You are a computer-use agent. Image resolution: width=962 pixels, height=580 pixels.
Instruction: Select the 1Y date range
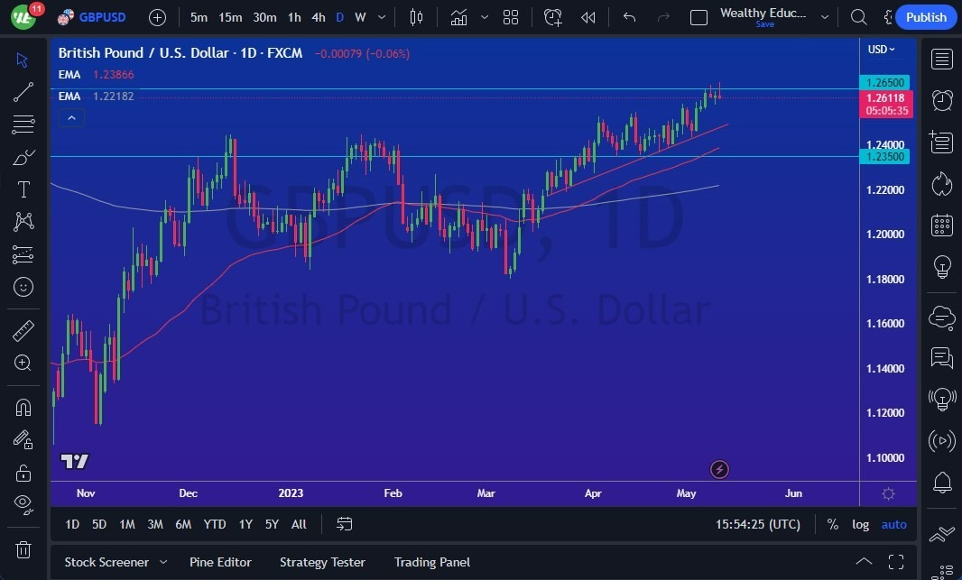coord(245,524)
